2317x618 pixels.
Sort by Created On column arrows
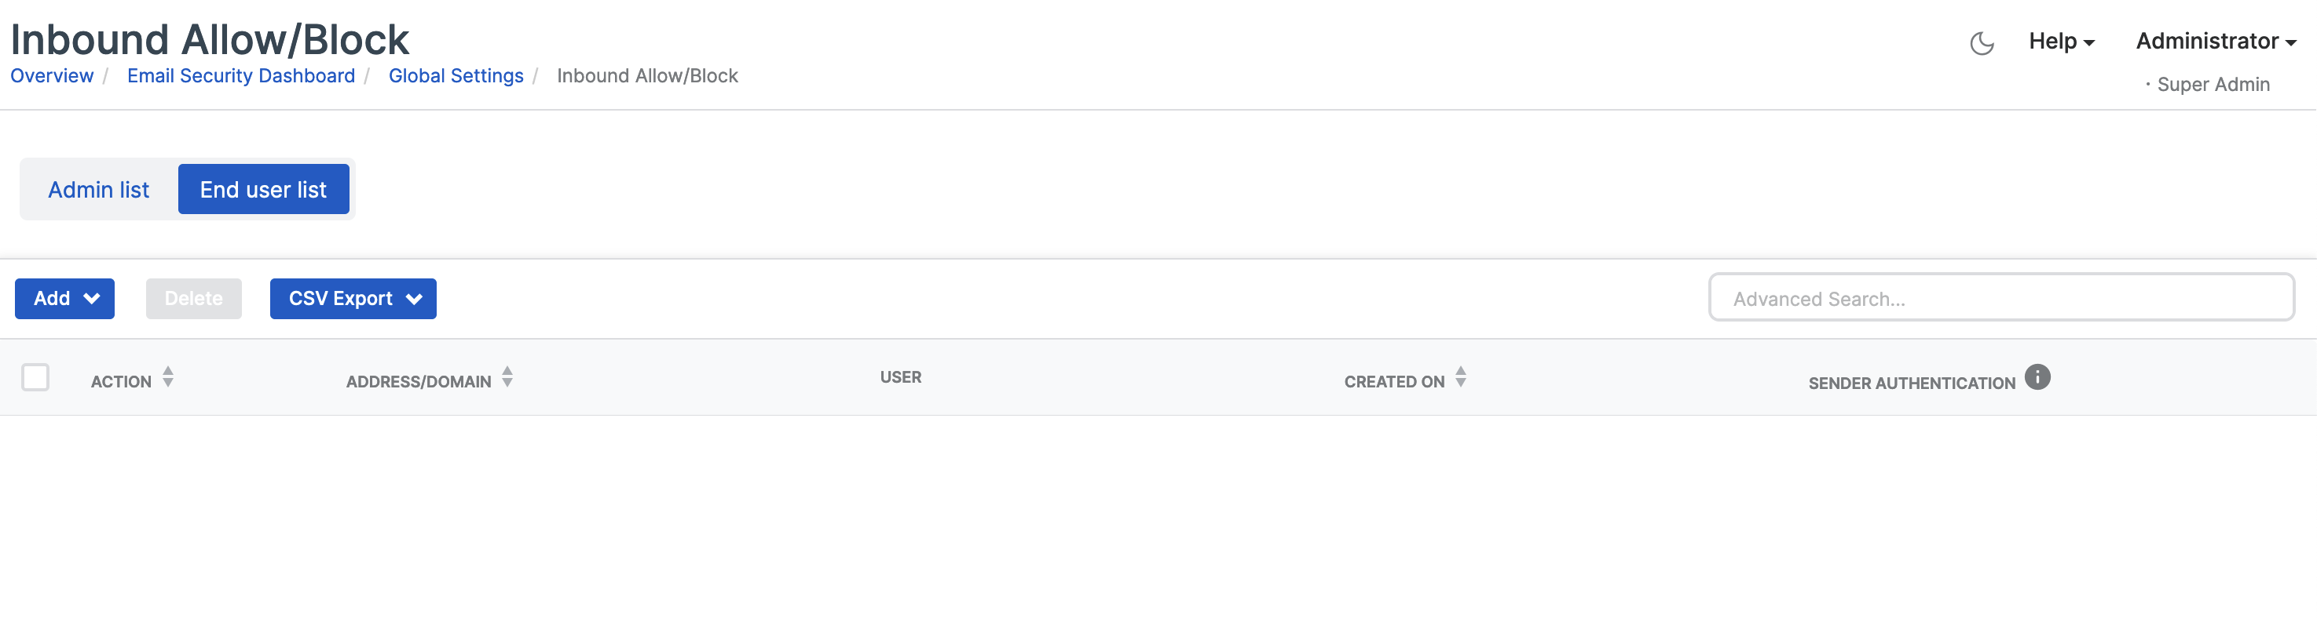click(x=1461, y=377)
